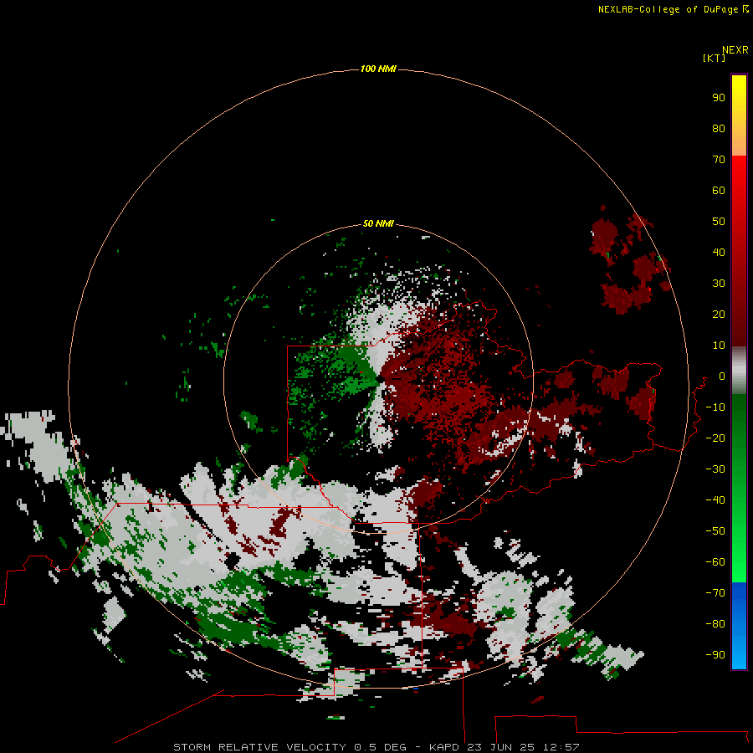The image size is (753, 753).
Task: Click the -60 value on the velocity scale
Action: pos(715,562)
